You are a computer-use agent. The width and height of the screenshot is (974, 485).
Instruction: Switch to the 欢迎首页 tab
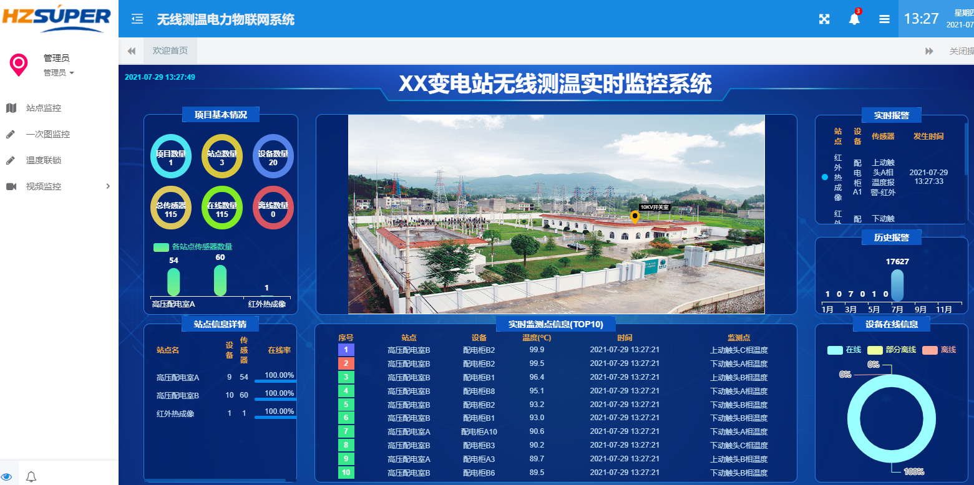pos(170,51)
